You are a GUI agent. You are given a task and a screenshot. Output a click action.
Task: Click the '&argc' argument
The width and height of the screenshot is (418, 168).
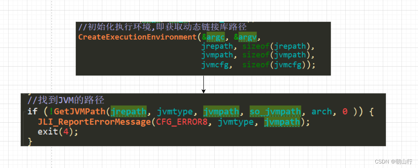[213, 37]
